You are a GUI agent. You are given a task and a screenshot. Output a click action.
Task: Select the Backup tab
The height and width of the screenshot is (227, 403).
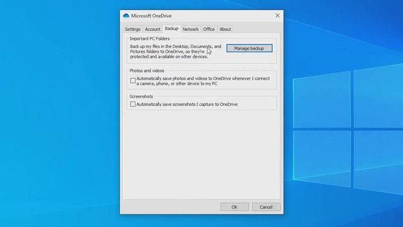point(171,28)
